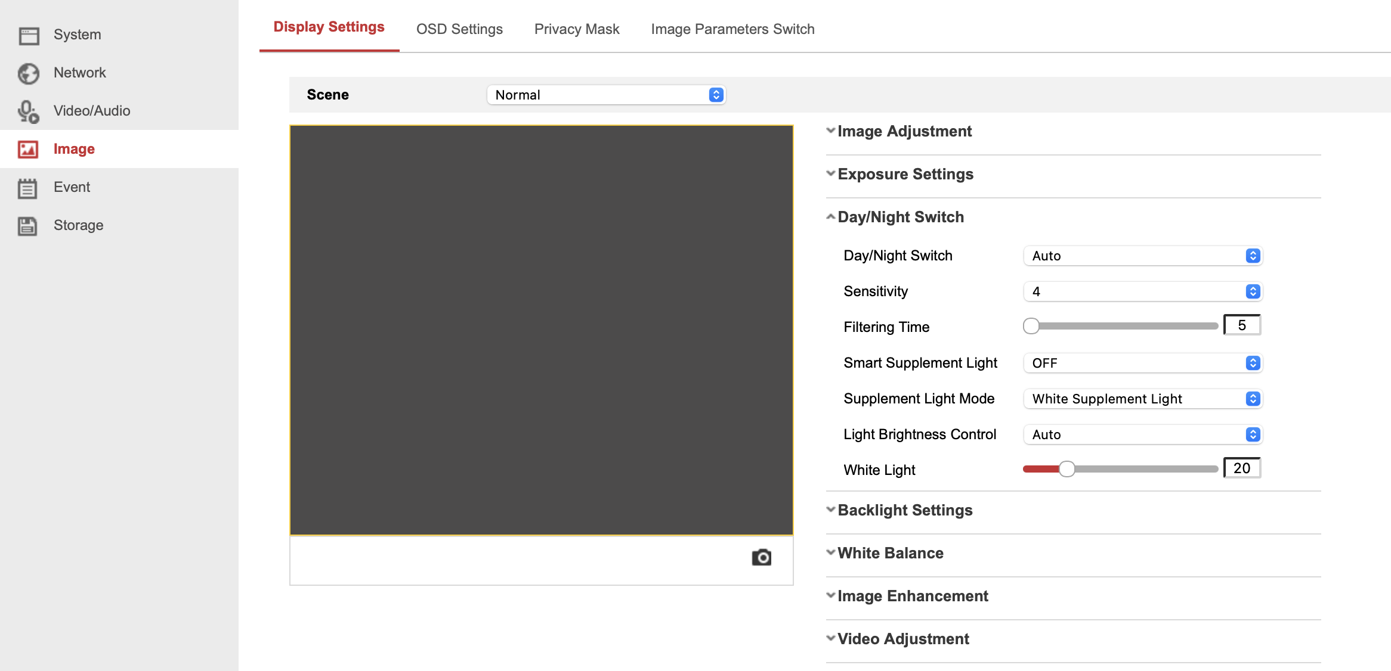
Task: Open the Network settings icon
Action: 28,73
